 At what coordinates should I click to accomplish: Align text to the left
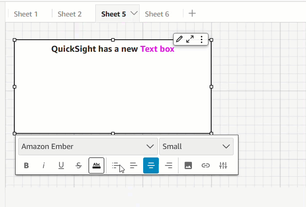pos(133,166)
